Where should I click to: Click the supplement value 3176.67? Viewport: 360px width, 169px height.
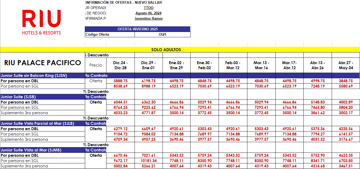(346, 139)
